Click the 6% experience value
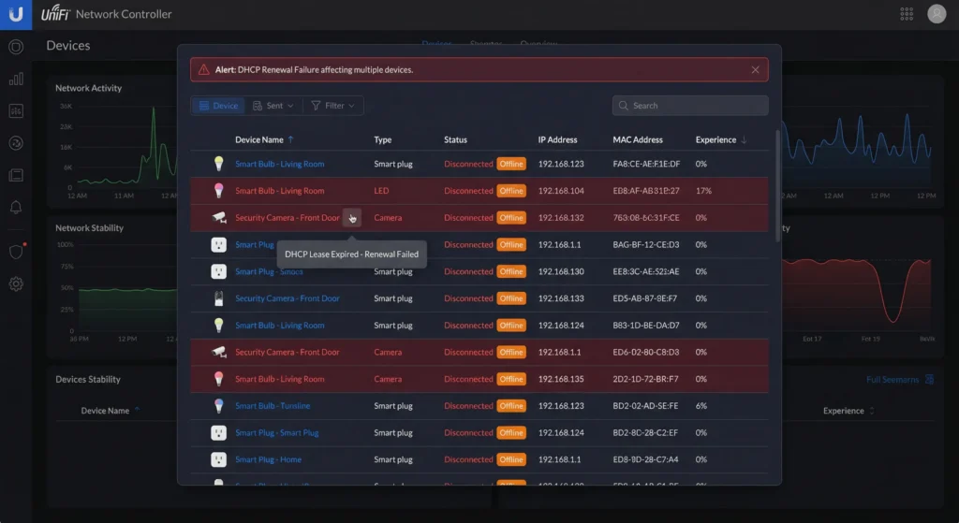Image resolution: width=959 pixels, height=523 pixels. 701,406
